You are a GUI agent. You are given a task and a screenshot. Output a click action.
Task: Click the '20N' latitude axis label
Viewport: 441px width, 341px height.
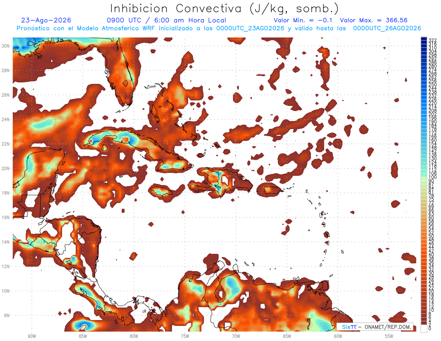click(x=6, y=168)
